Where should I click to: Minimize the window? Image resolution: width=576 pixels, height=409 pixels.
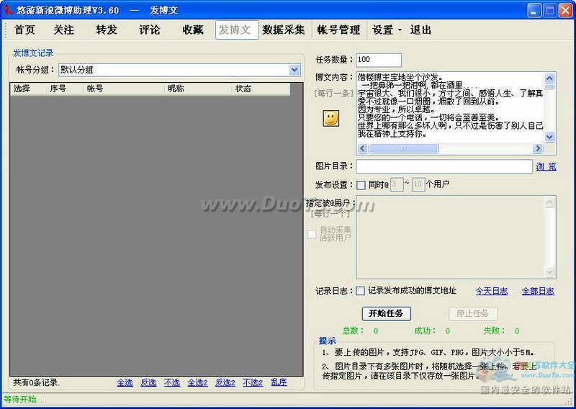point(534,10)
